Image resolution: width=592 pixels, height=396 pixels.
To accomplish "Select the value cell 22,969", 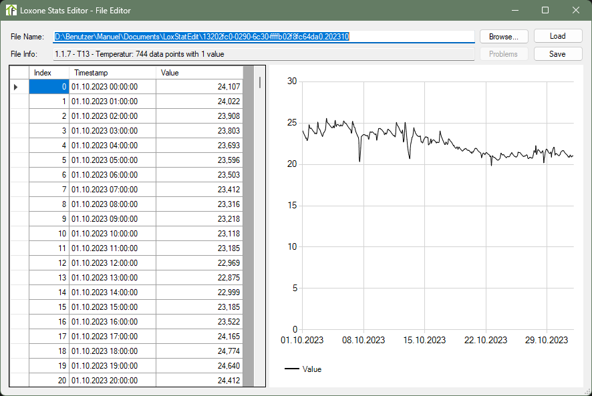I will pos(199,264).
